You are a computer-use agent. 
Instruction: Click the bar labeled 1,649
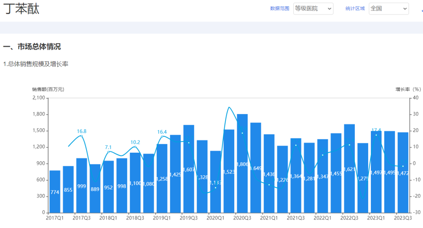tap(256, 168)
